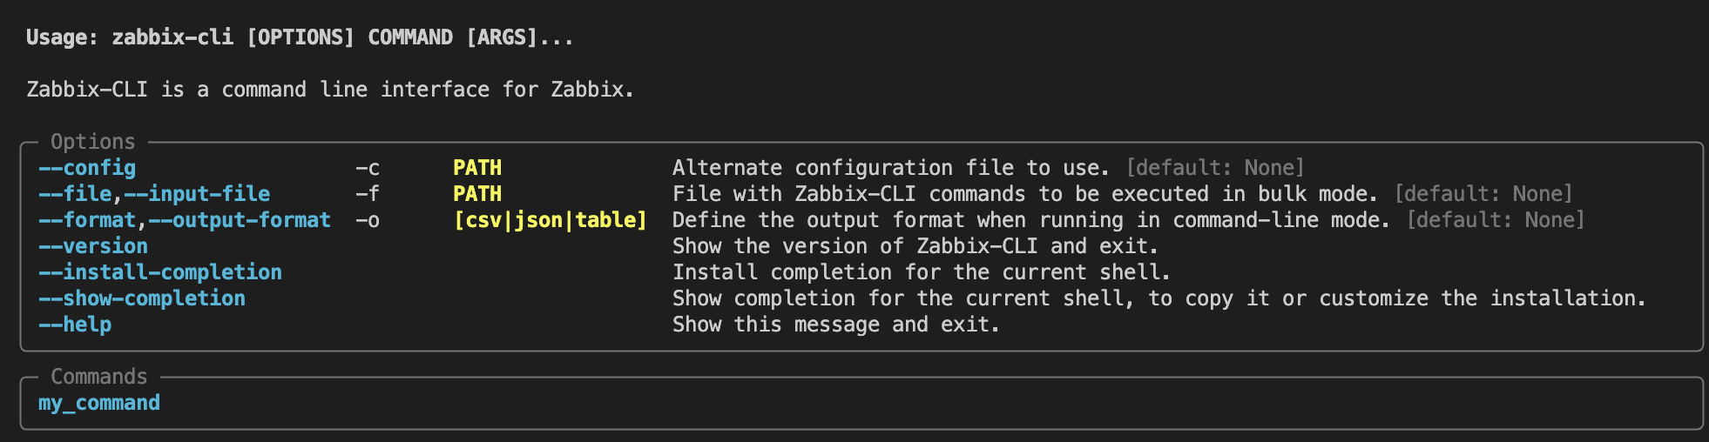Click the -c short flag
The height and width of the screenshot is (442, 1709).
(x=368, y=168)
